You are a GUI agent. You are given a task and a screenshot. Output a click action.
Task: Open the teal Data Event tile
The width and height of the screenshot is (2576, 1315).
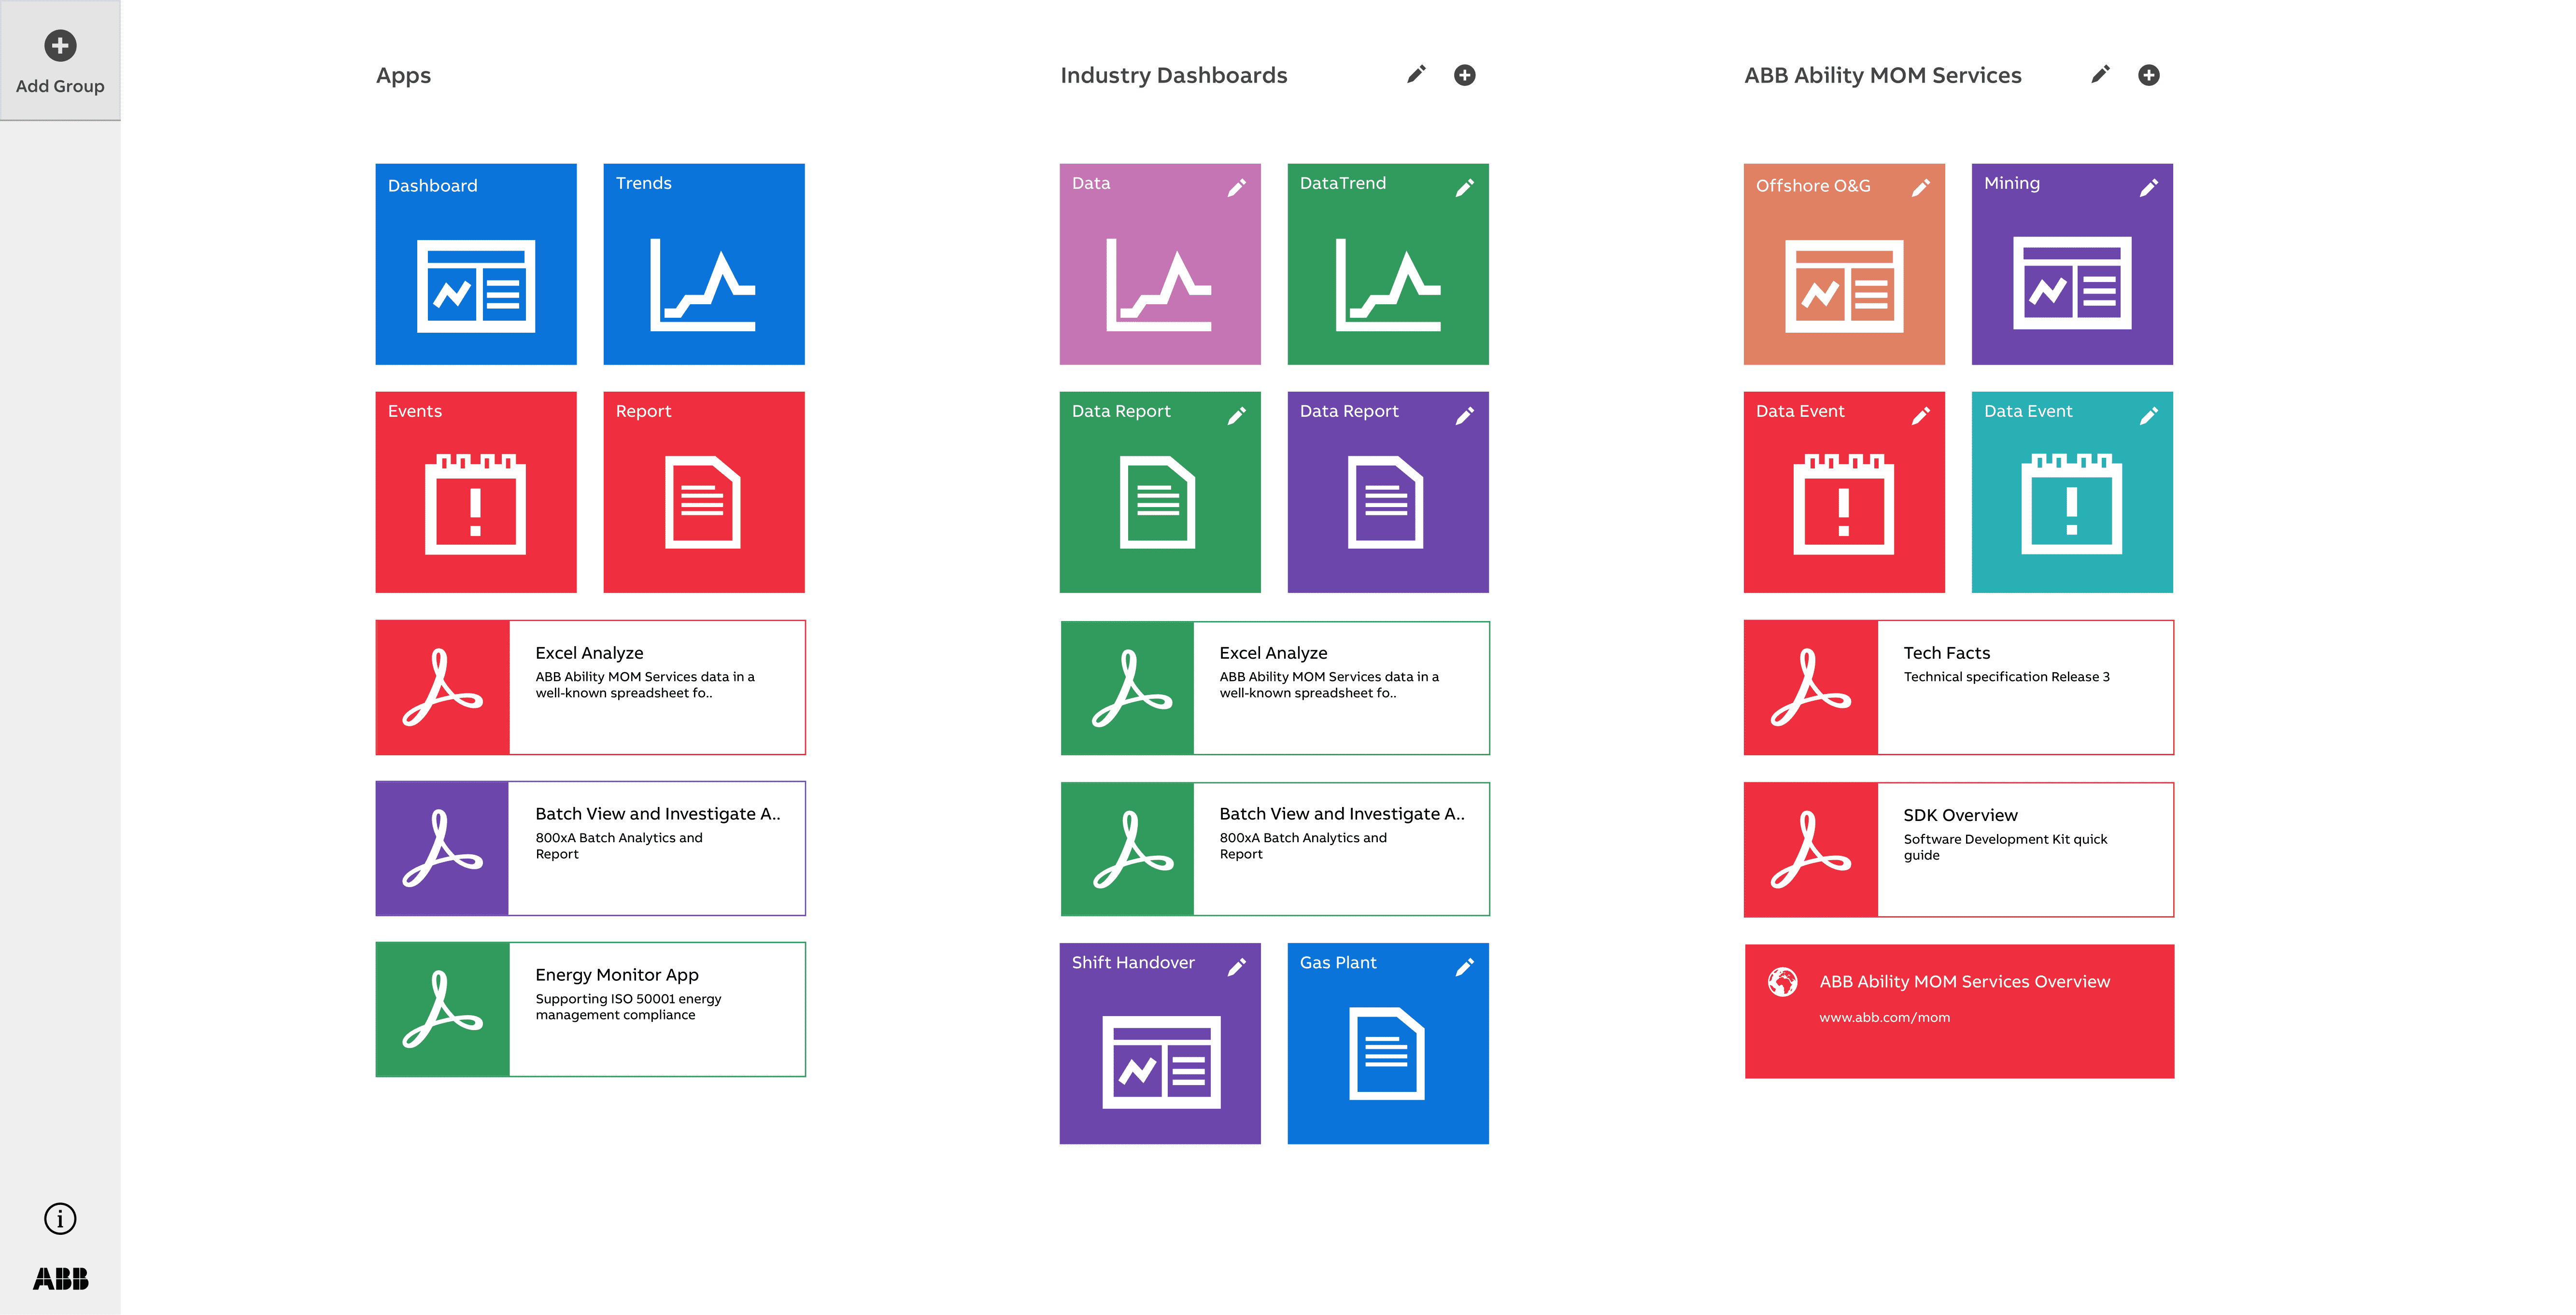tap(2071, 493)
